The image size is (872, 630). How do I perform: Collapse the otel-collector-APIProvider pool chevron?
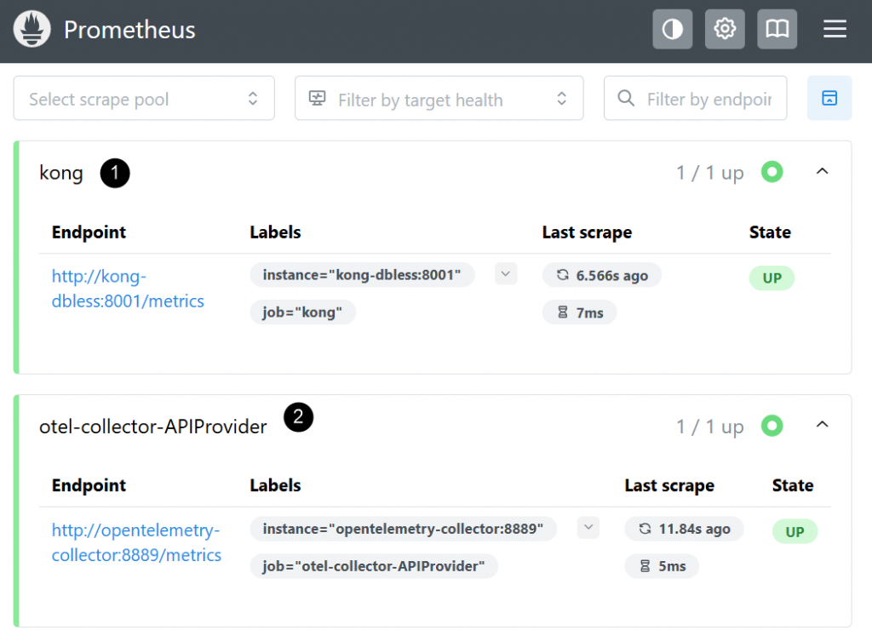822,424
